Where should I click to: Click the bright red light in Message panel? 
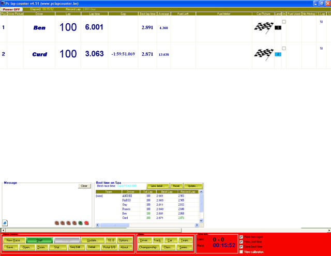click(x=86, y=223)
